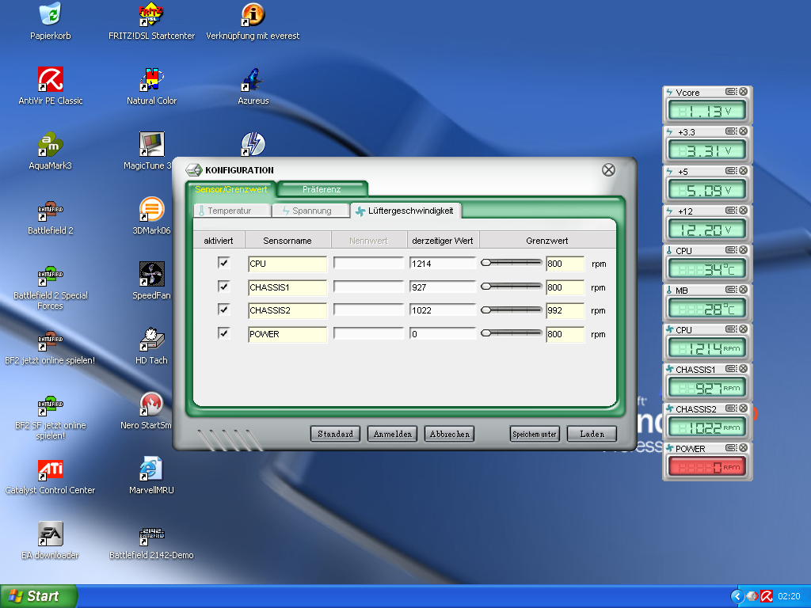This screenshot has height=608, width=811.
Task: Select the EA downloader desktop icon
Action: click(50, 540)
